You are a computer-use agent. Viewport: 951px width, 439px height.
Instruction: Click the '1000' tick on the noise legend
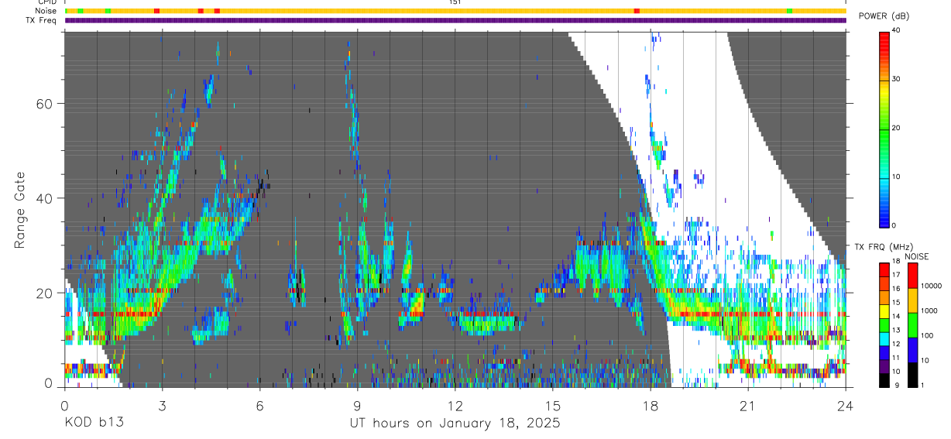tap(931, 310)
